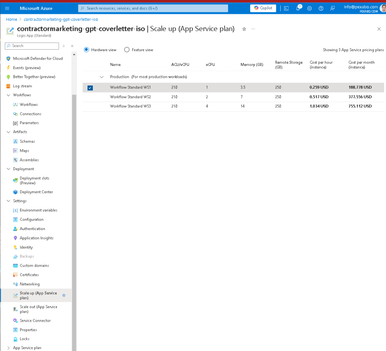
Task: Open Properties in the sidebar
Action: click(x=28, y=330)
